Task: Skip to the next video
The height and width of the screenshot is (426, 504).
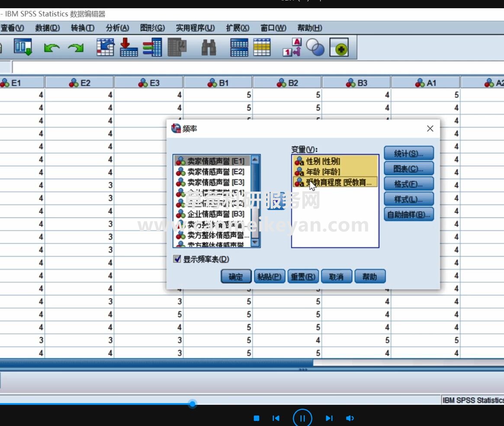Action: pyautogui.click(x=329, y=418)
